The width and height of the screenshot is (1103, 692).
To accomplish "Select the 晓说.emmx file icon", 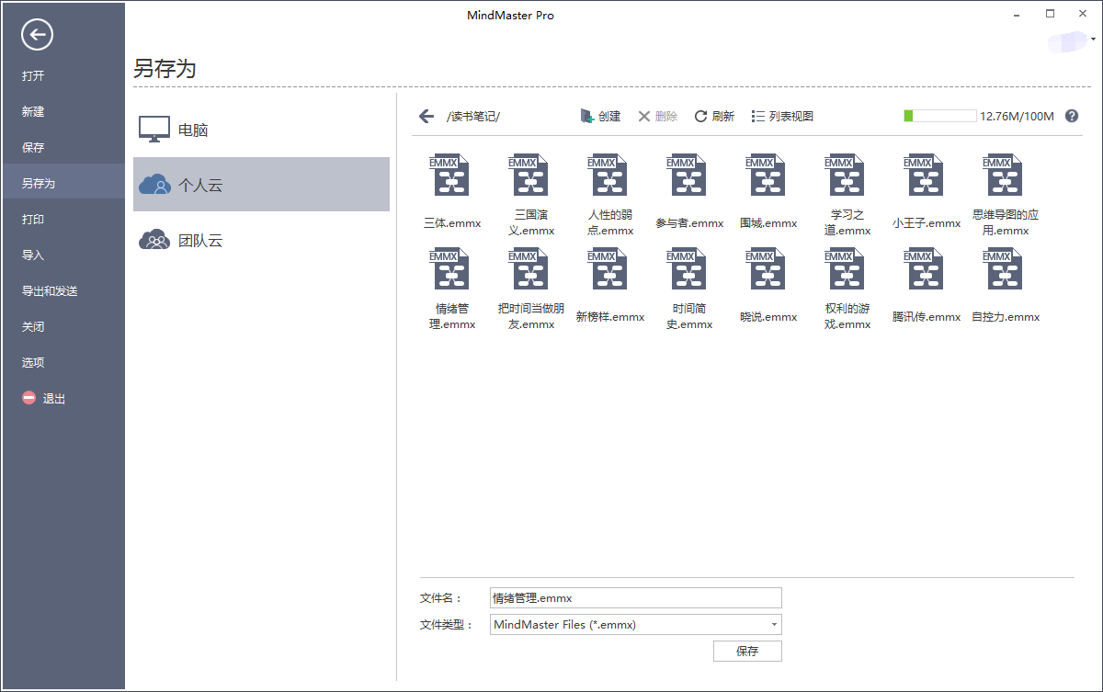I will tap(765, 268).
